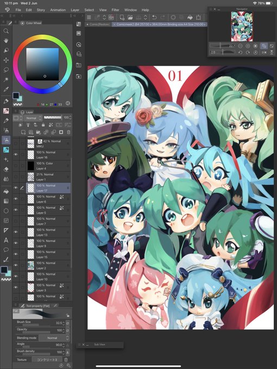
Task: Toggle visibility of Layer 16
Action: (x=16, y=155)
